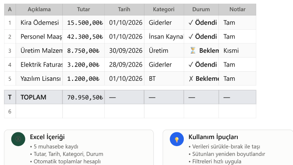
Task: Click the empty Açıklama cell in row 6
Action: click(x=39, y=111)
